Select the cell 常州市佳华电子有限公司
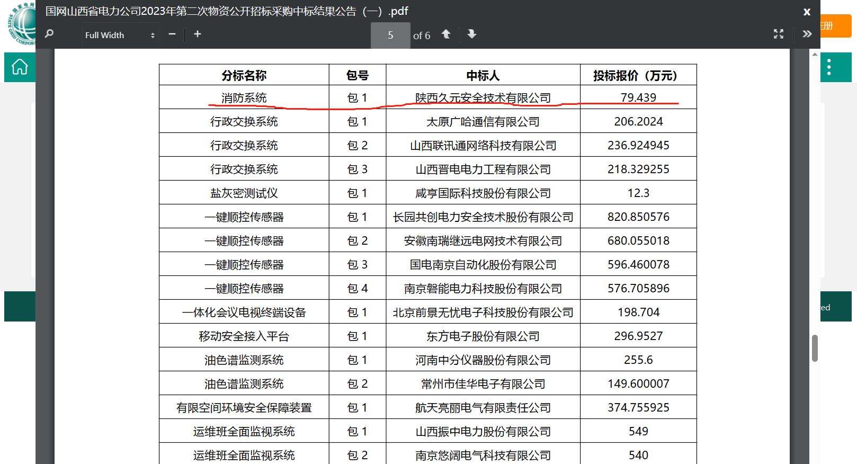 coord(483,384)
